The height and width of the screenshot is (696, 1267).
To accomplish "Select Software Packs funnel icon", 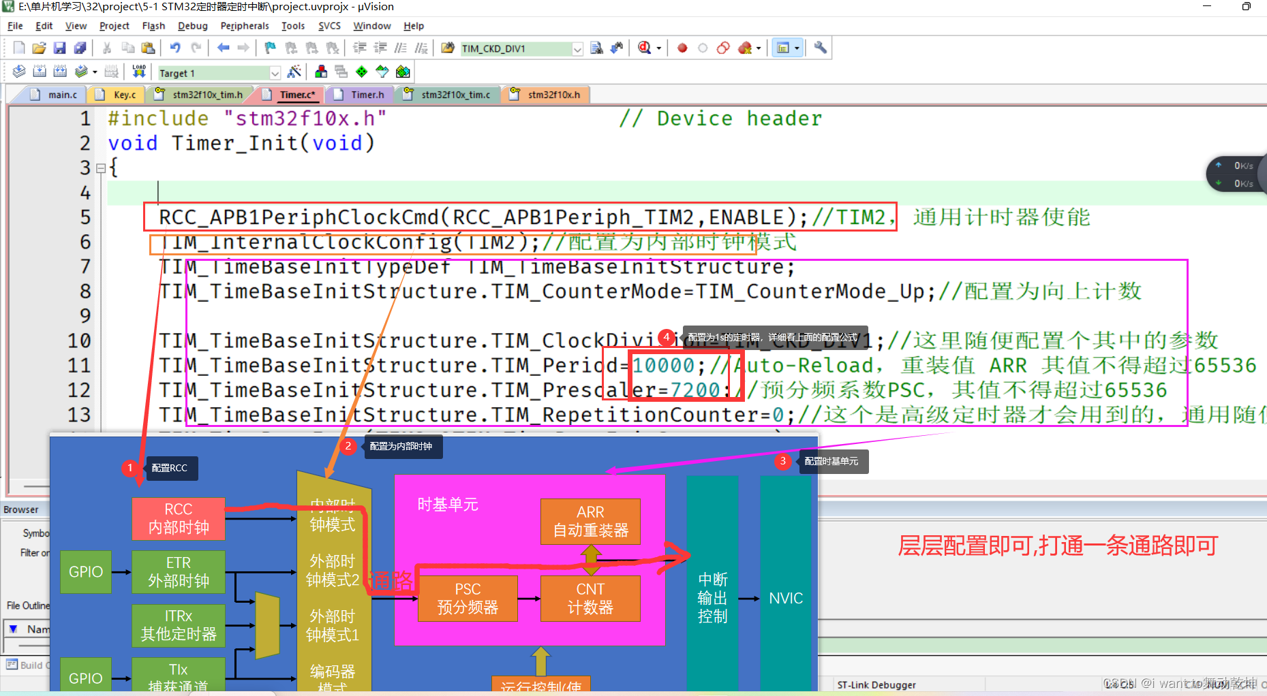I will point(382,72).
